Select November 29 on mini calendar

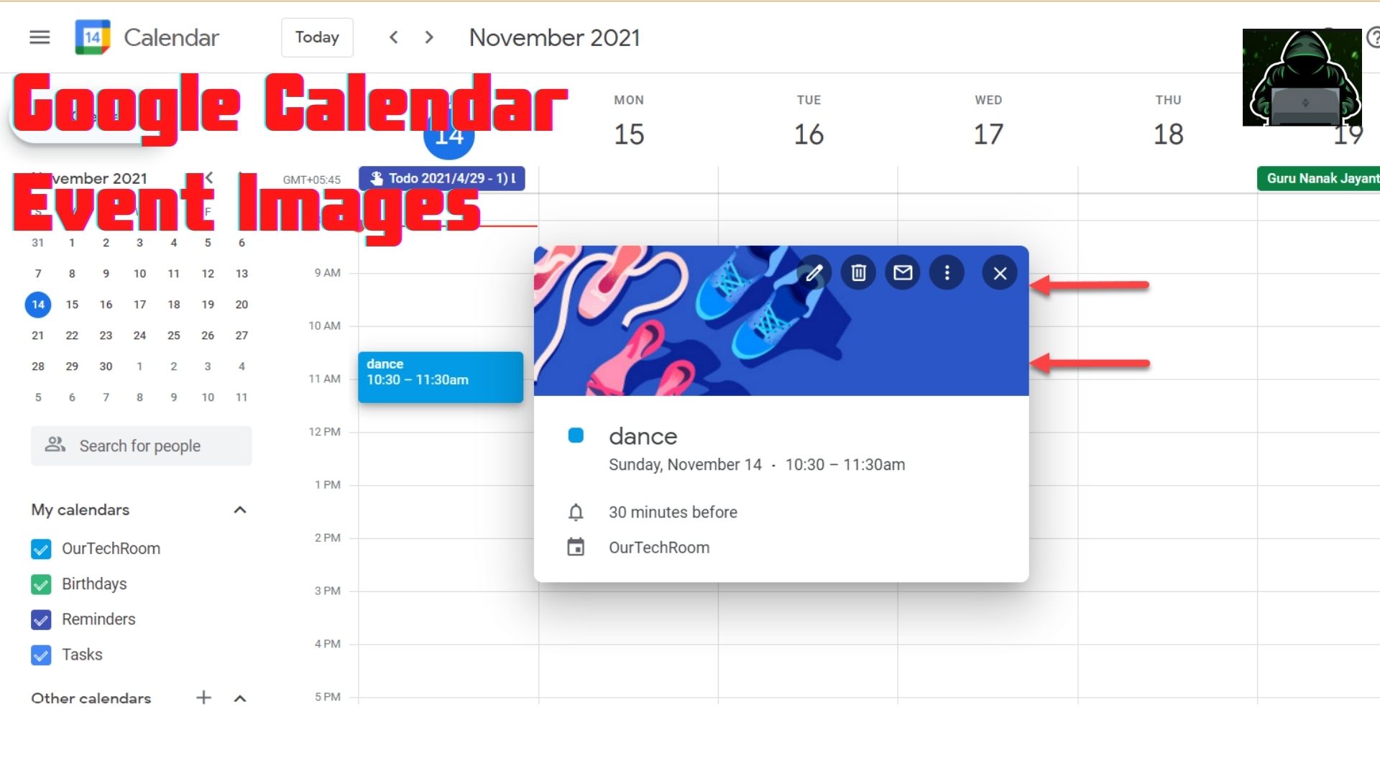tap(72, 366)
